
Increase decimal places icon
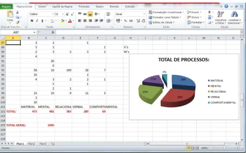138,21
